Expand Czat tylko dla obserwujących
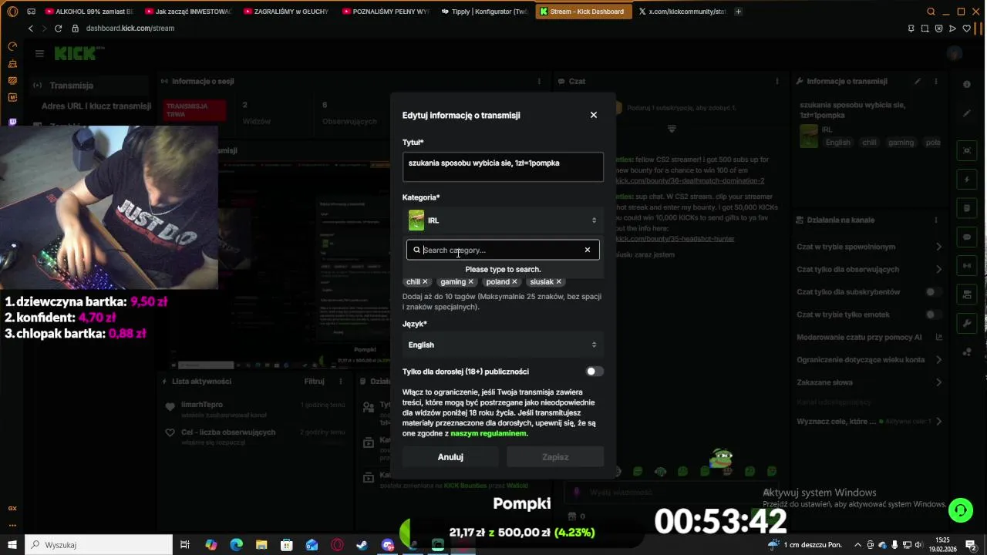This screenshot has width=987, height=555. 869,269
